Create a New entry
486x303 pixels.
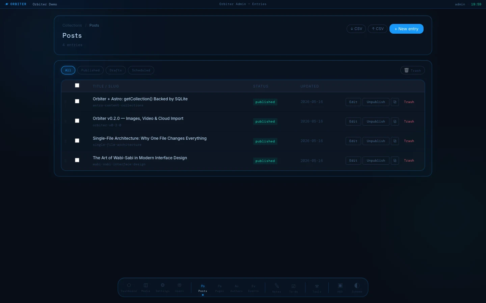(x=406, y=29)
